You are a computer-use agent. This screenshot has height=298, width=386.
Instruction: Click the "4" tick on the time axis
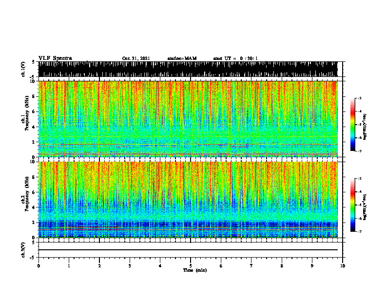coord(160,266)
